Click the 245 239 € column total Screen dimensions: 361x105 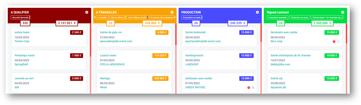click(238, 23)
